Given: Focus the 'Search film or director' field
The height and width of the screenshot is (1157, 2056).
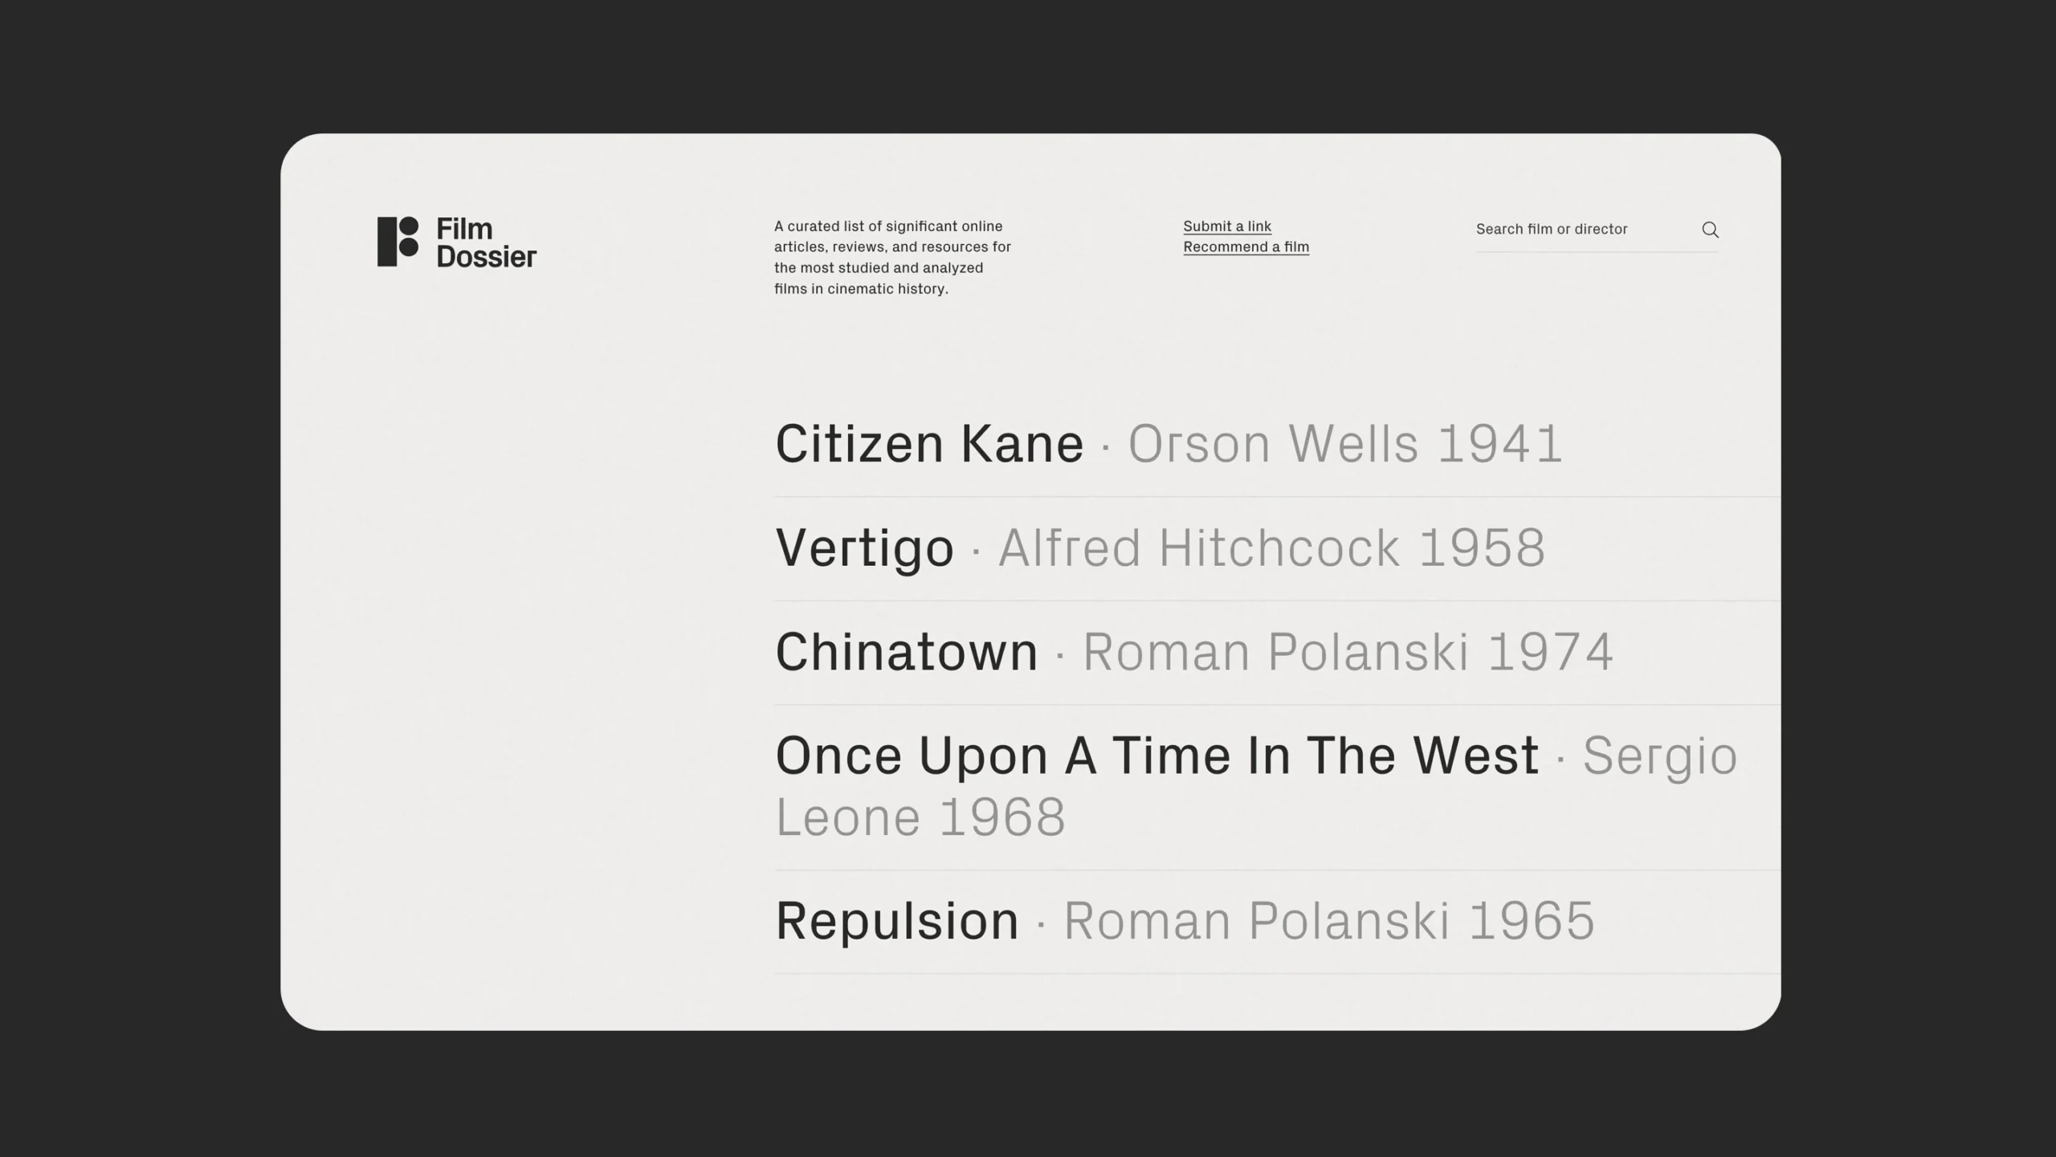Looking at the screenshot, I should [x=1578, y=230].
